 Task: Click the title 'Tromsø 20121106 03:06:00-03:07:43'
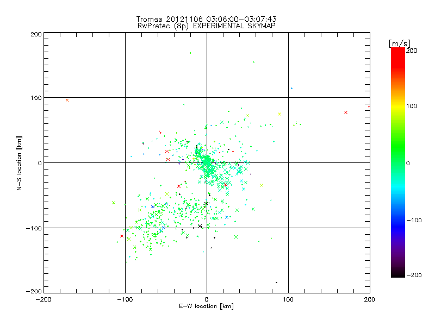point(206,19)
